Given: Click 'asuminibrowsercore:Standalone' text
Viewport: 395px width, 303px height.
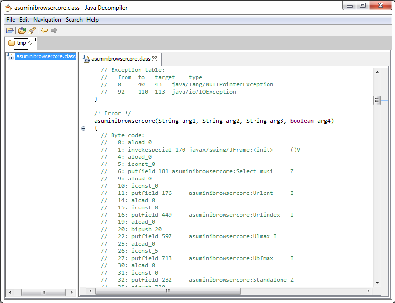Looking at the screenshot, I should pos(238,280).
